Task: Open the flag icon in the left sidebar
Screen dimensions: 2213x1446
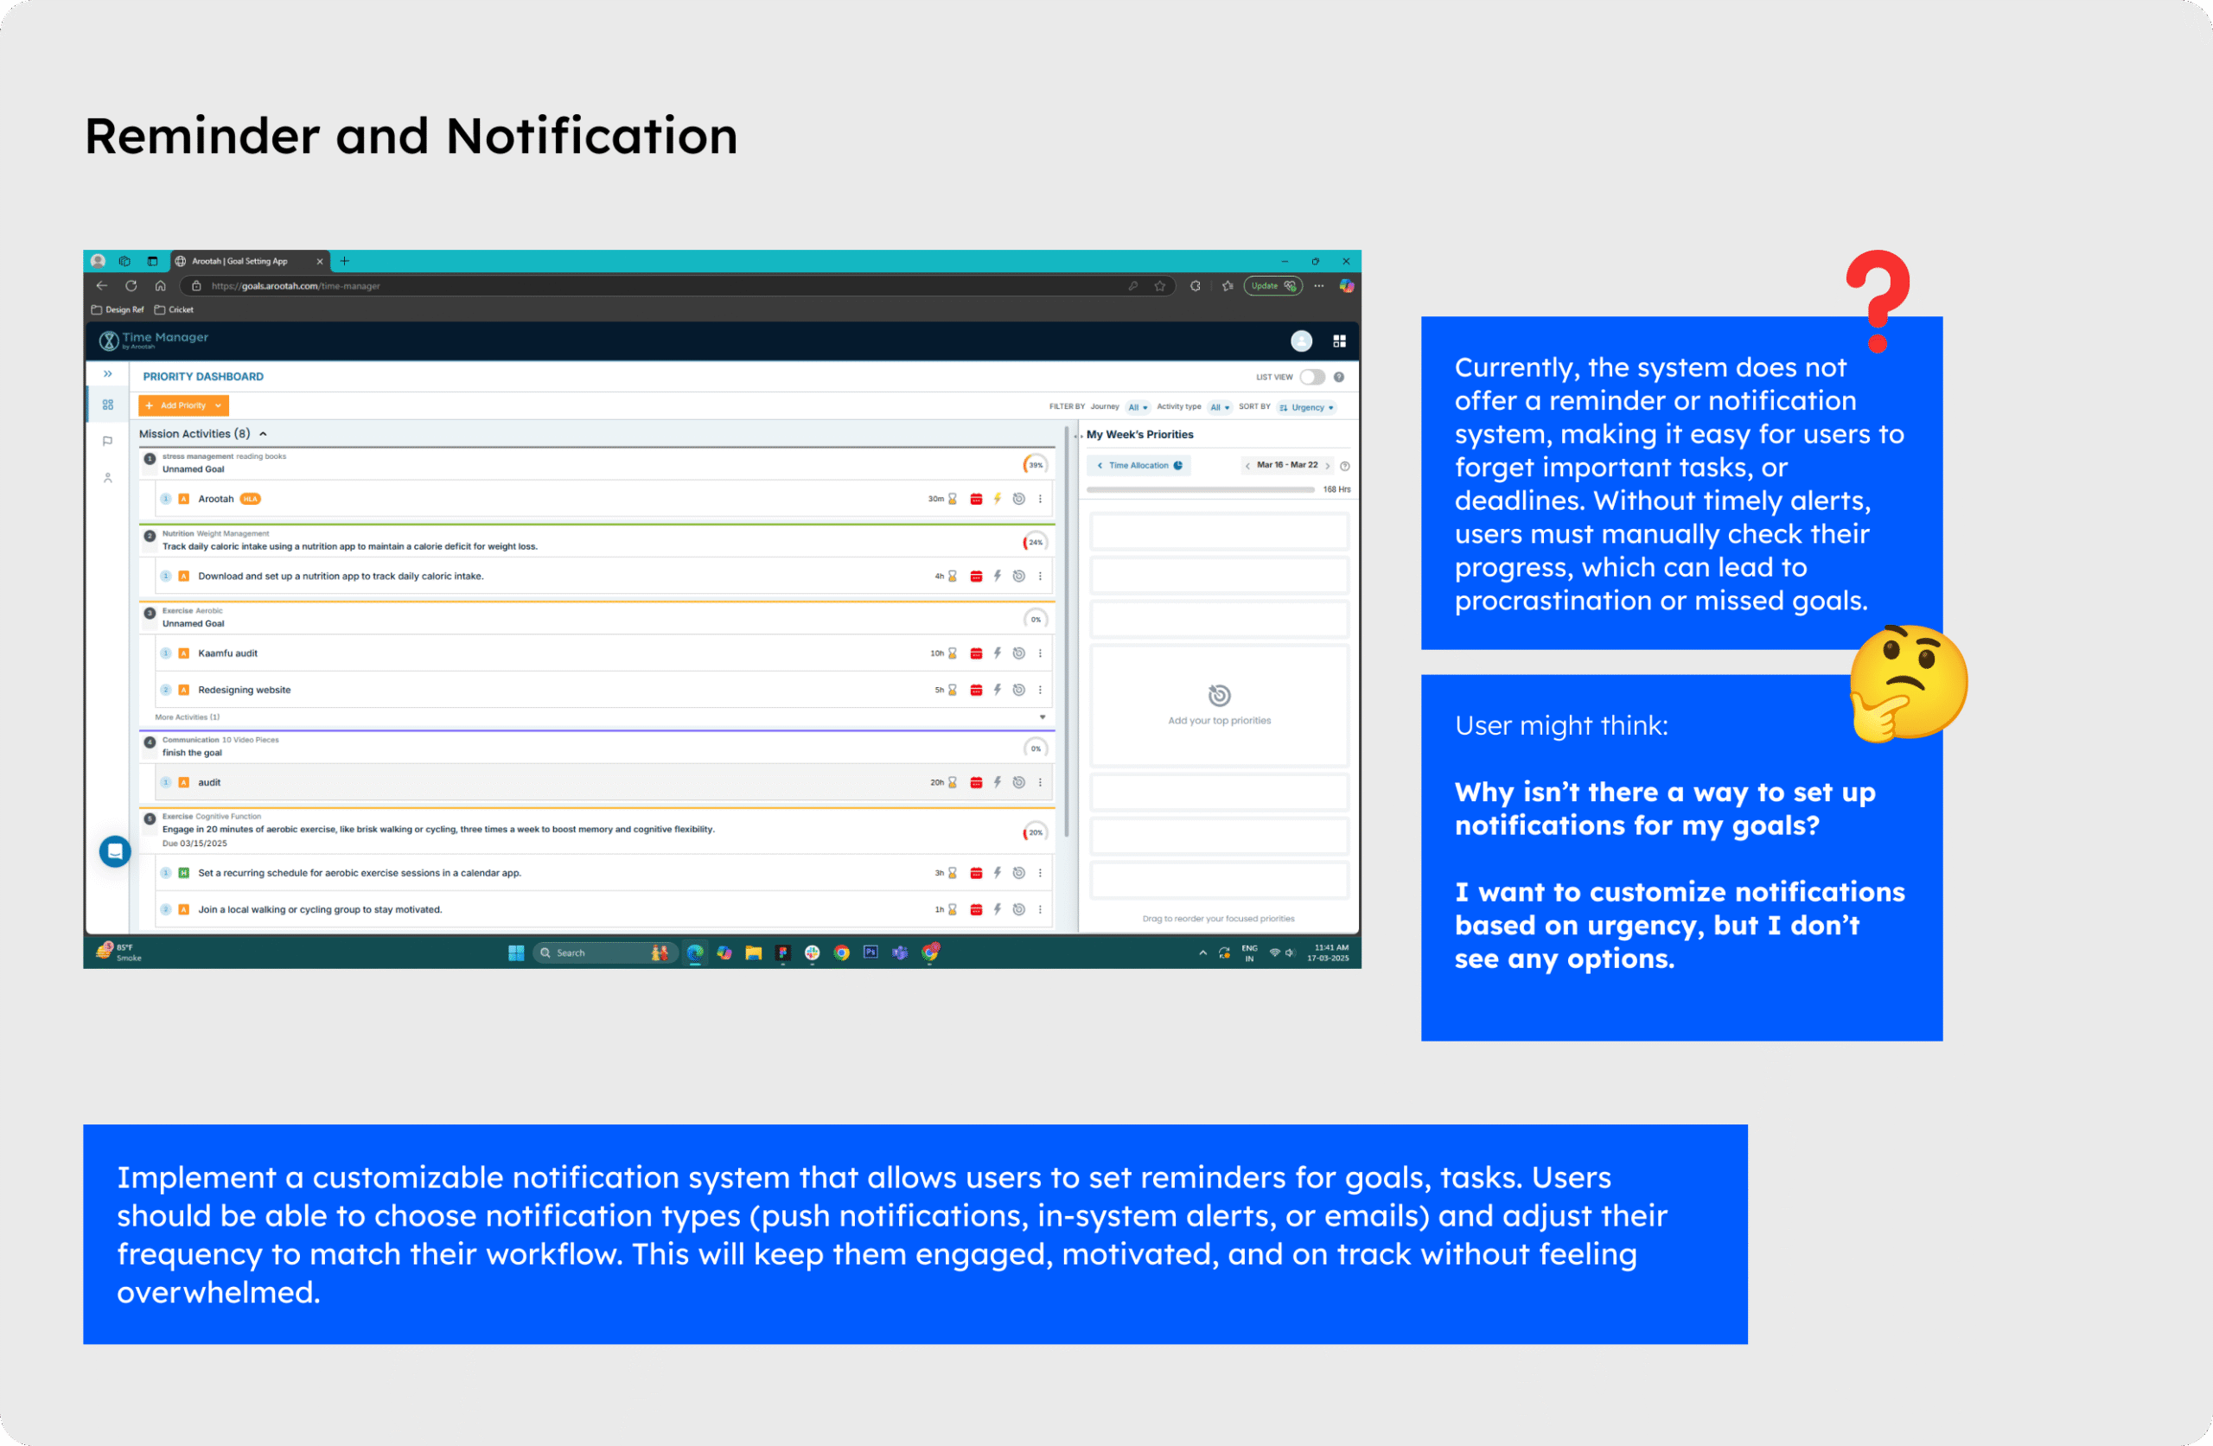Action: [x=108, y=441]
